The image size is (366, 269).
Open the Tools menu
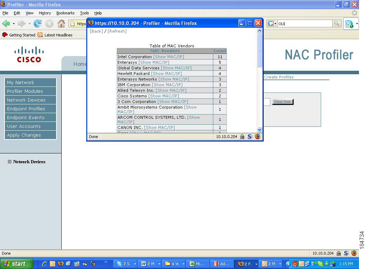(84, 13)
